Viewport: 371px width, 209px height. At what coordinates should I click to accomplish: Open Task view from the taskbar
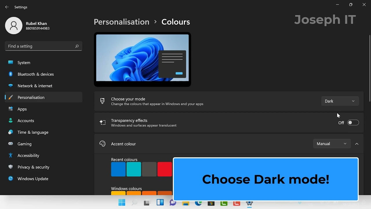pos(147,203)
